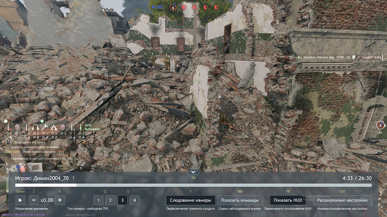
Task: Select the bullet soldier icon with red marker
Action: 8,127
